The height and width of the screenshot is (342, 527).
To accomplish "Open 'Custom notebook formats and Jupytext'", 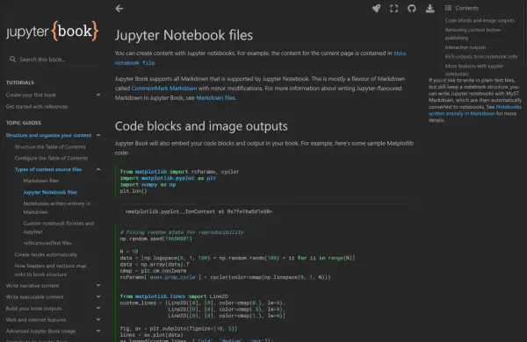I will [x=59, y=227].
